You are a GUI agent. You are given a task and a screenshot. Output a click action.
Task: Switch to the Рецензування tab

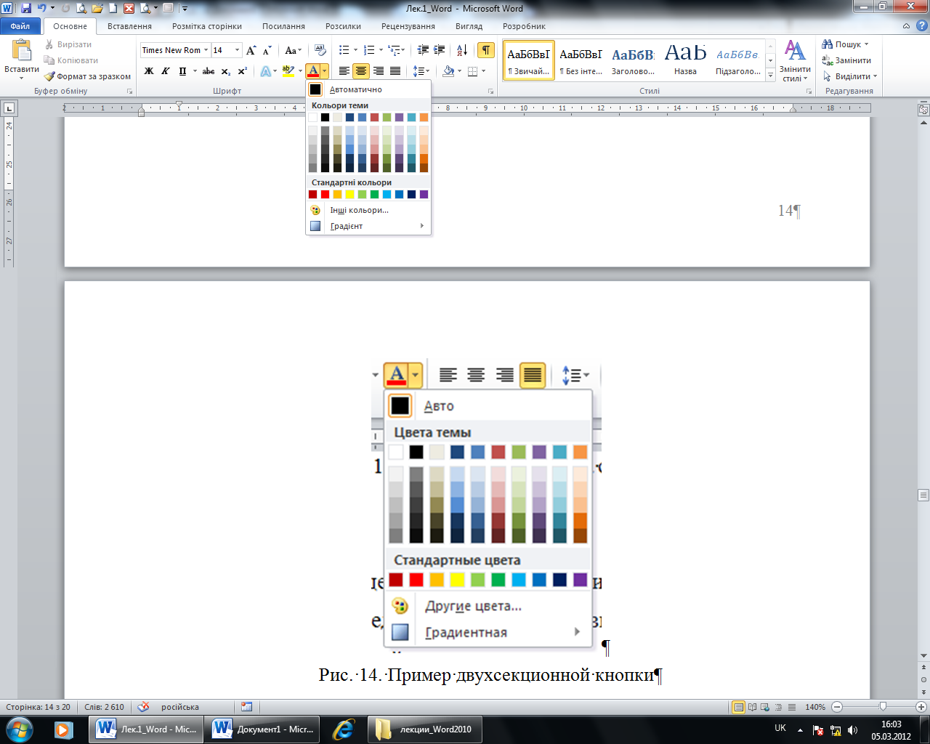tap(408, 26)
